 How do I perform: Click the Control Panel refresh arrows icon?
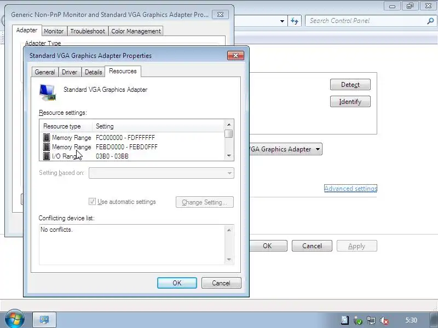(x=295, y=21)
